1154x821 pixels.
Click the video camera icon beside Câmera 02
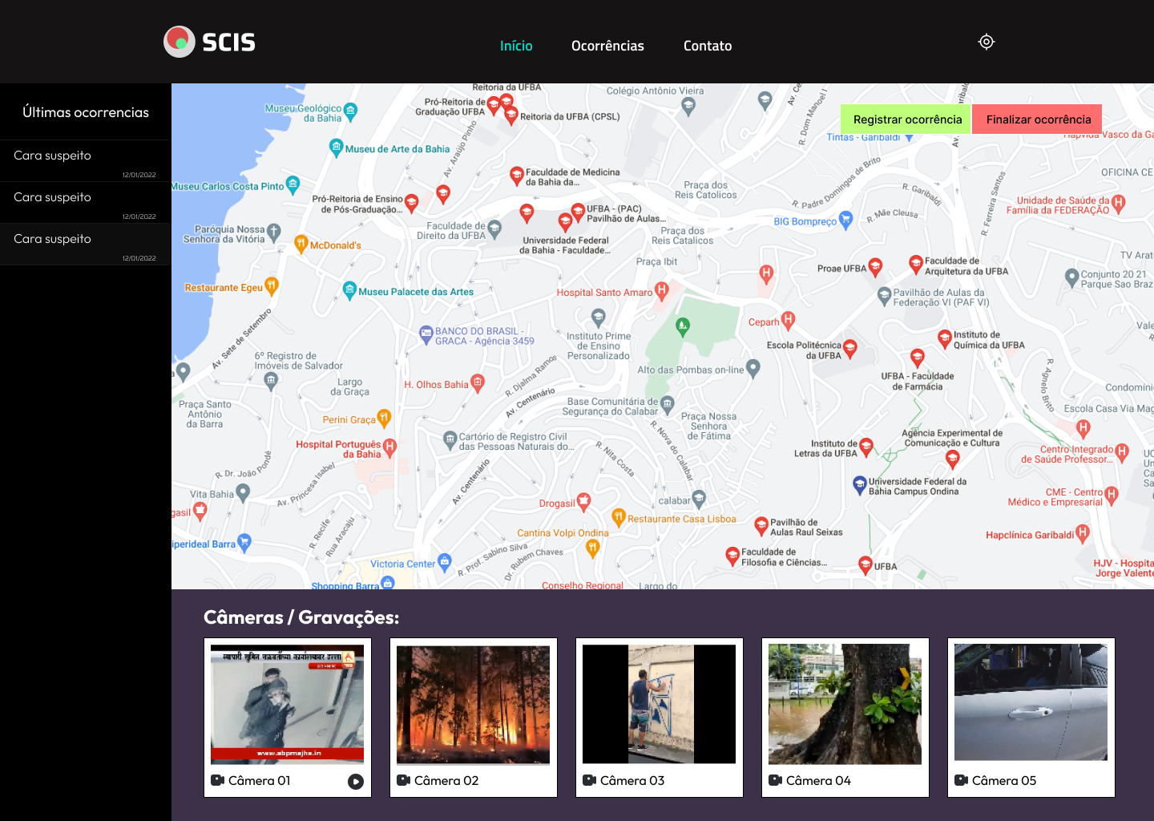point(403,780)
